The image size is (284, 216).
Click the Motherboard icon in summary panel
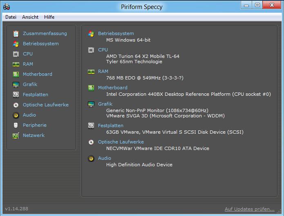pos(91,88)
